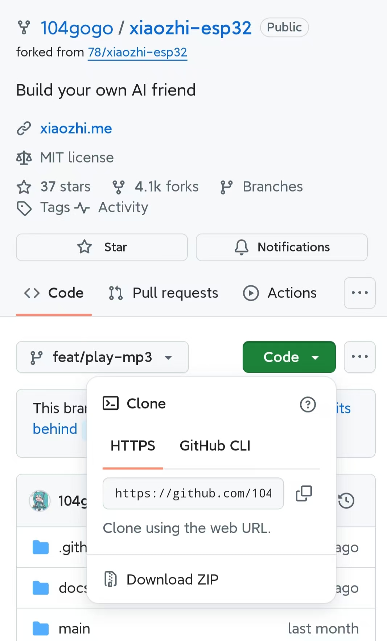Open the Actions tab
Image resolution: width=387 pixels, height=641 pixels.
coord(280,293)
